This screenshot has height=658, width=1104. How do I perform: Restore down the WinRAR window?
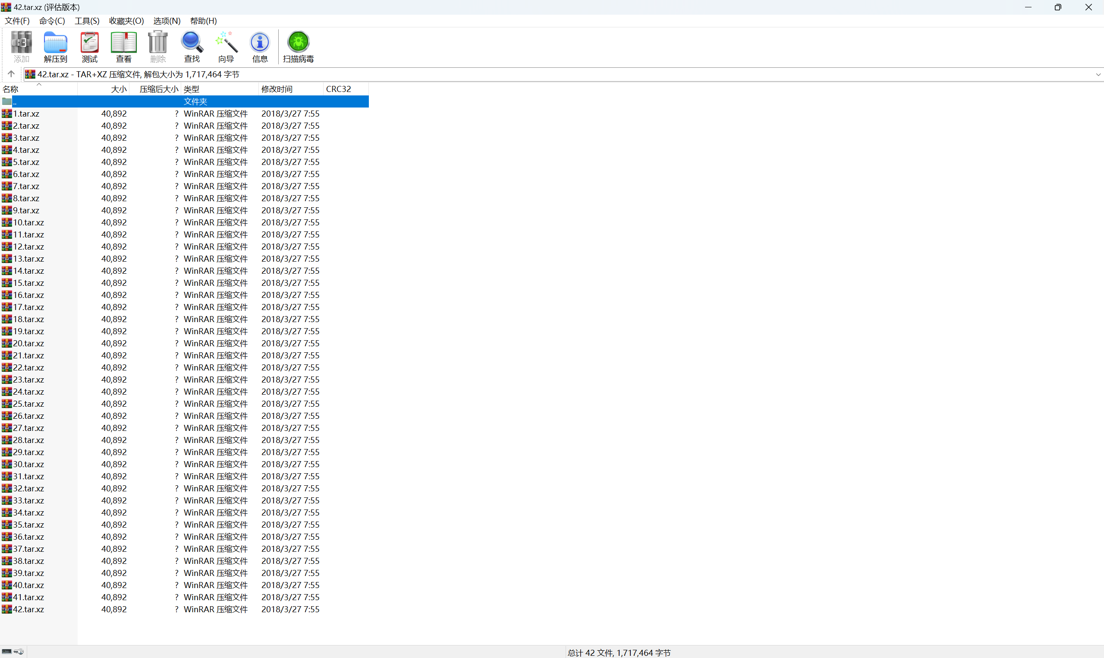click(x=1058, y=7)
